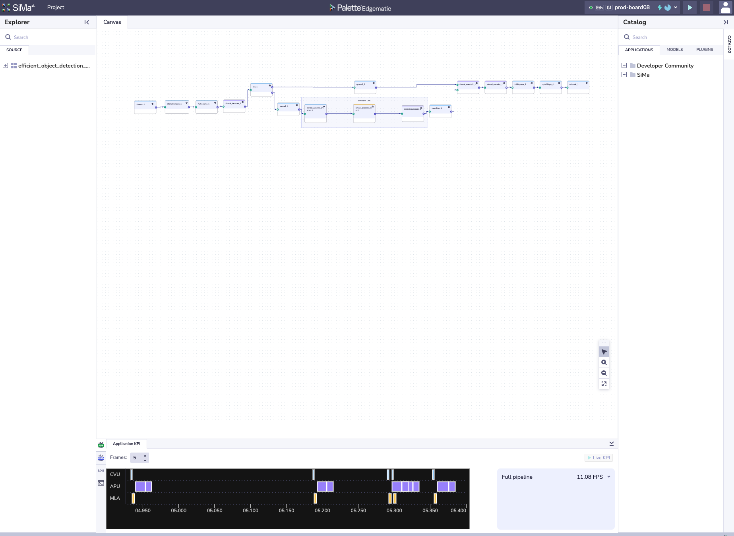The height and width of the screenshot is (536, 734).
Task: Stop the pipeline with the red square
Action: pos(706,8)
